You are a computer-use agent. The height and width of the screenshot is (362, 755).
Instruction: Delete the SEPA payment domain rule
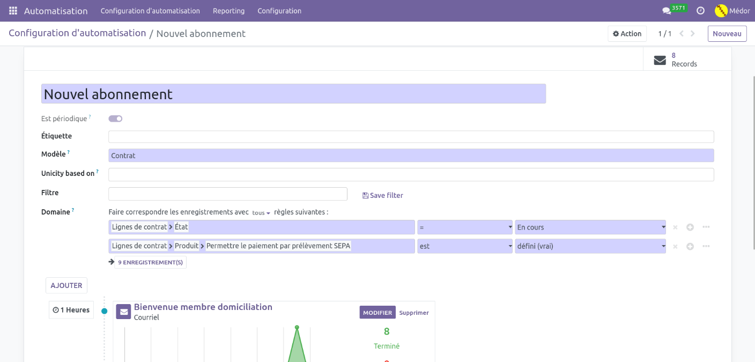coord(675,247)
